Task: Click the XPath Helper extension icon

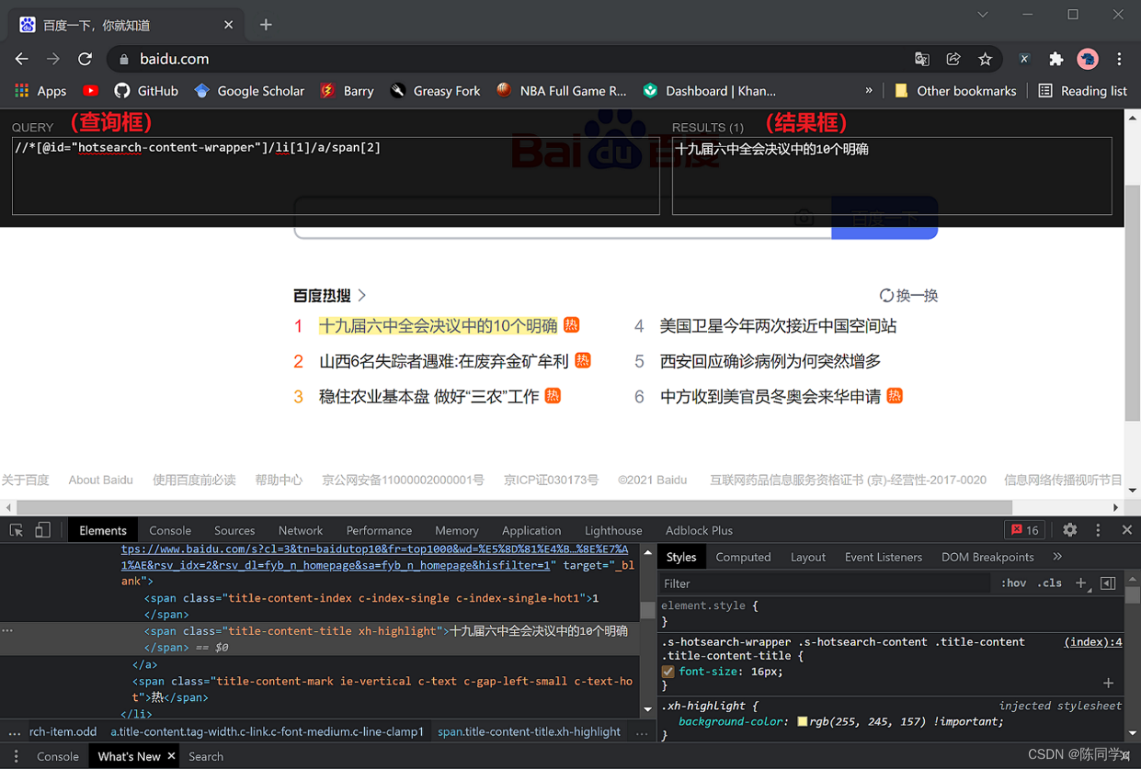Action: tap(1025, 59)
